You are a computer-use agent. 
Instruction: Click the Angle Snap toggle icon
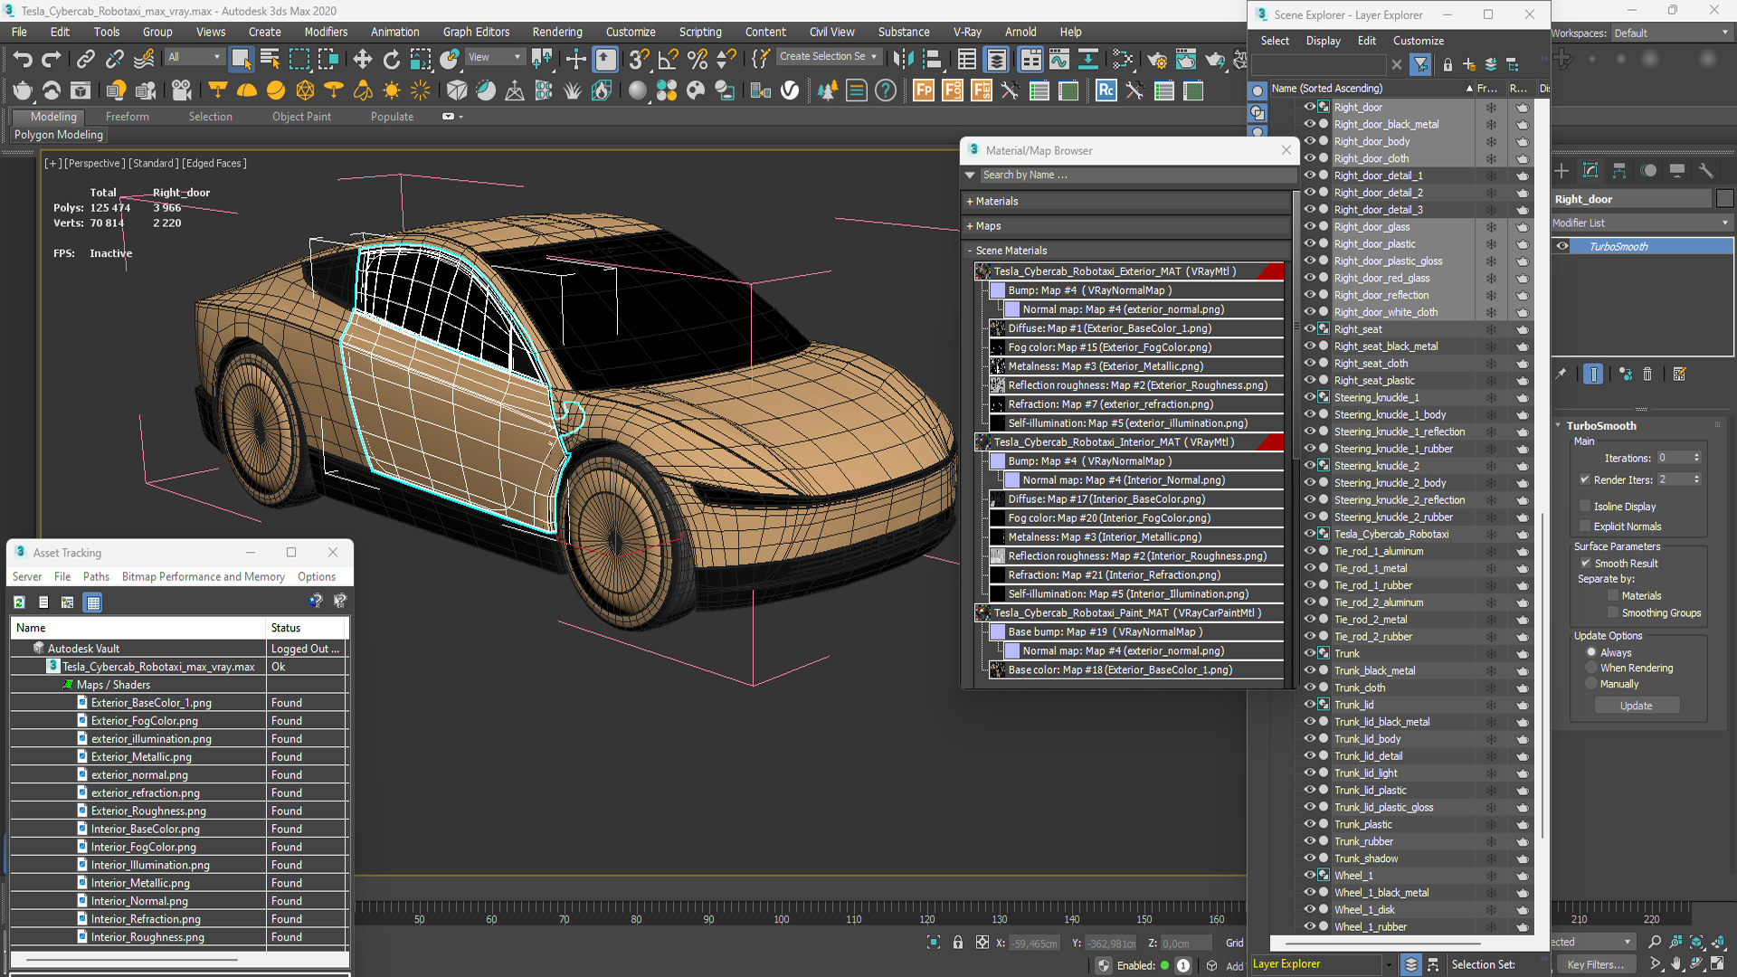(x=669, y=60)
